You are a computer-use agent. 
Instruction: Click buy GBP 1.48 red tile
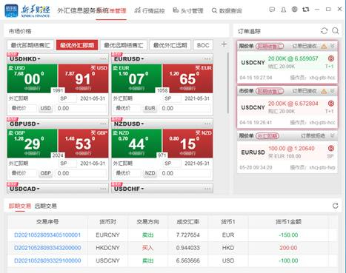(x=83, y=144)
